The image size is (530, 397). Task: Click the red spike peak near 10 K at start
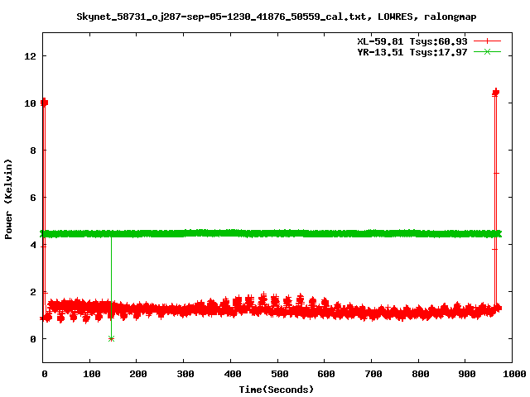pyautogui.click(x=44, y=103)
